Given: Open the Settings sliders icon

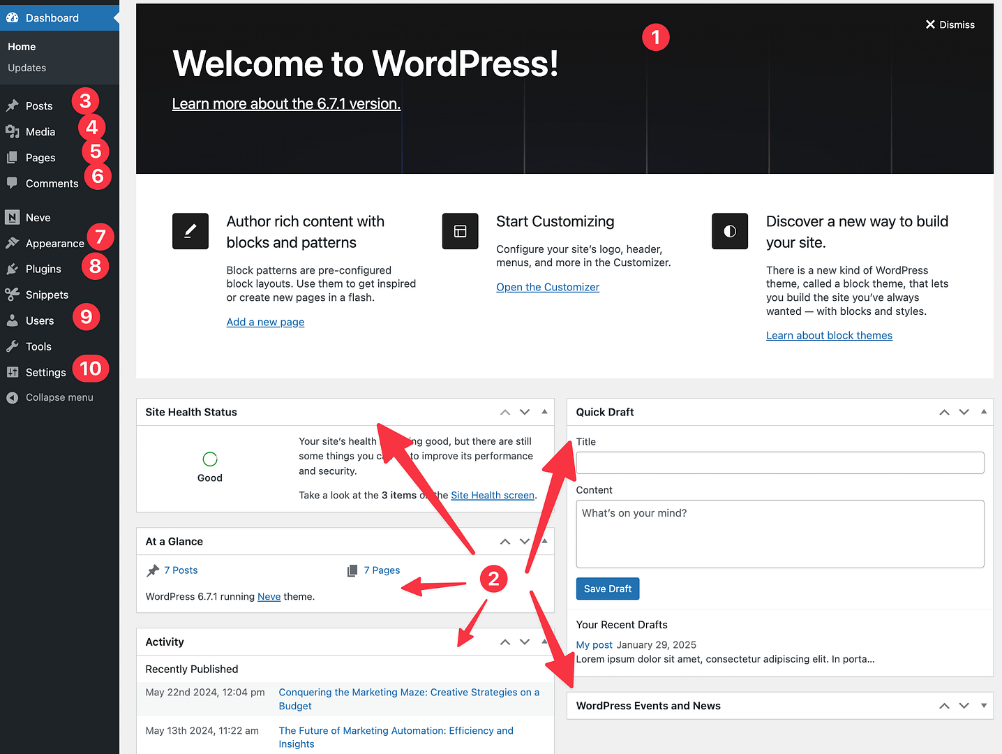Looking at the screenshot, I should tap(13, 372).
